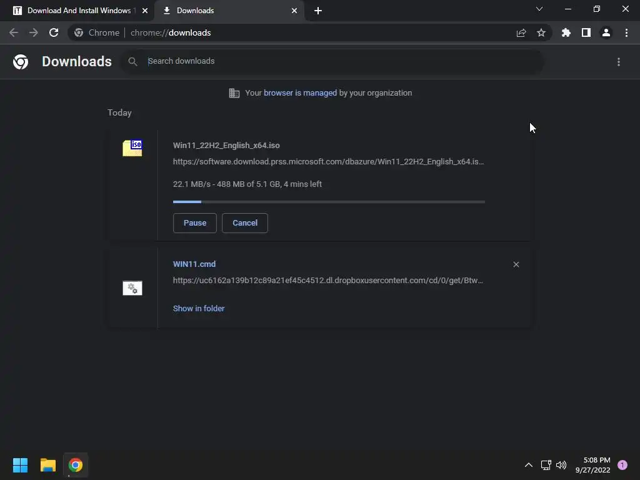Open the notification badge in the tray
This screenshot has height=480, width=640.
point(622,465)
